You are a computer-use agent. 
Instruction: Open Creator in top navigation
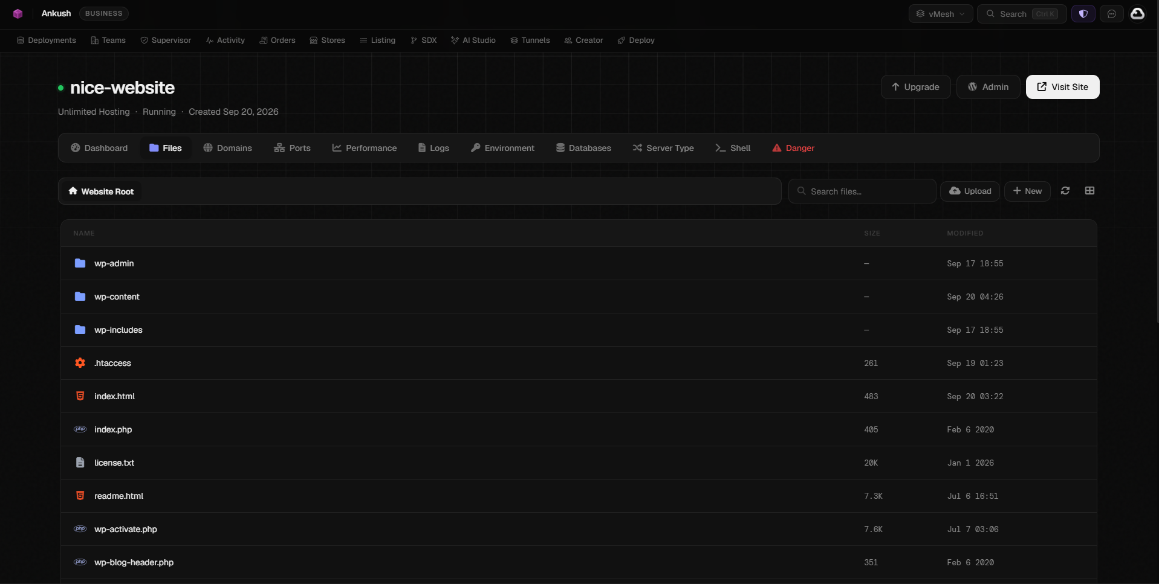click(583, 40)
